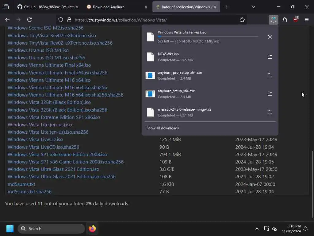Download Windows Vienna Ultimate M16 x64.iso

pyautogui.click(x=49, y=80)
